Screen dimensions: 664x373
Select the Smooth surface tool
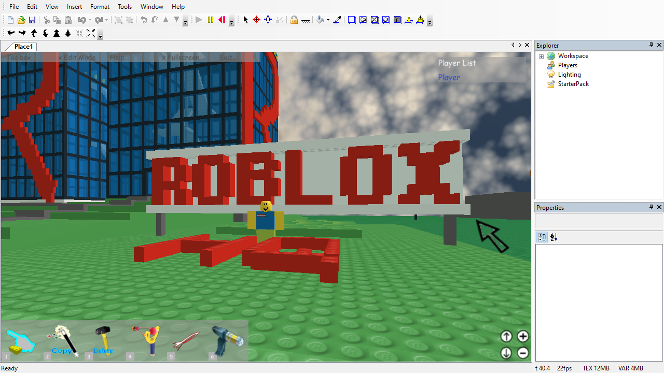352,20
